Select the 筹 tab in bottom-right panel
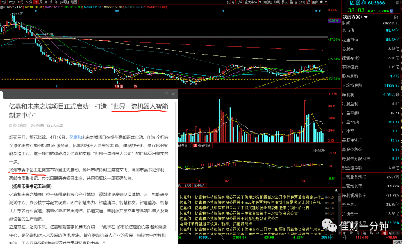 (365, 233)
